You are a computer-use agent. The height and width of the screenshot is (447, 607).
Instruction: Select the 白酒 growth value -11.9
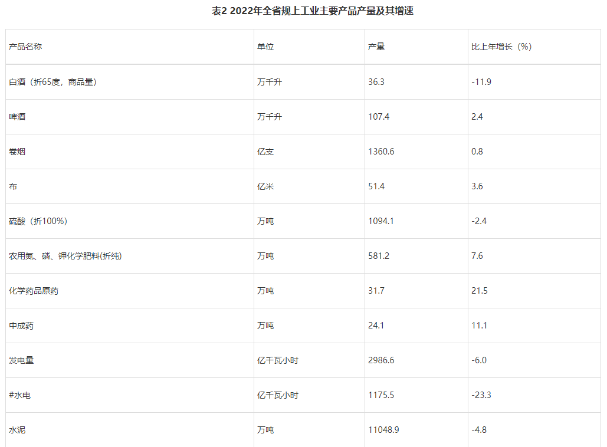(x=481, y=82)
